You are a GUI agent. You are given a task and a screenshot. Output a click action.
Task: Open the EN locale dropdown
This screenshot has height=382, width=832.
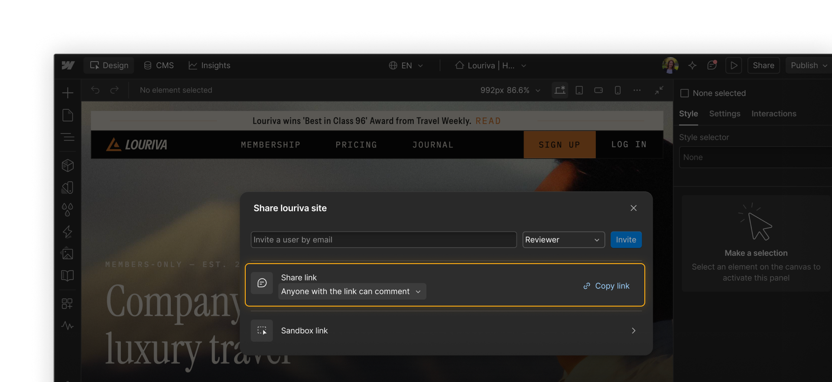[x=406, y=65]
